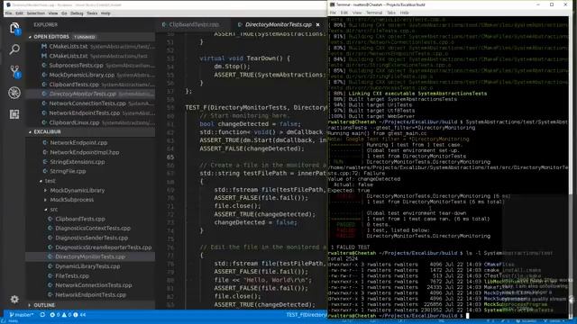Open the Go menu in VS Code
This screenshot has height=324, width=577.
[64, 13]
